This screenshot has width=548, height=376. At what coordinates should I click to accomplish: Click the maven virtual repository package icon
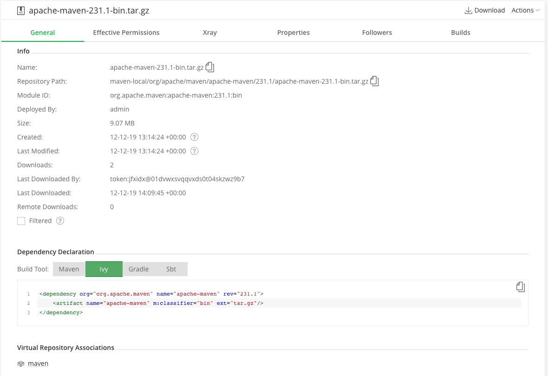point(21,364)
